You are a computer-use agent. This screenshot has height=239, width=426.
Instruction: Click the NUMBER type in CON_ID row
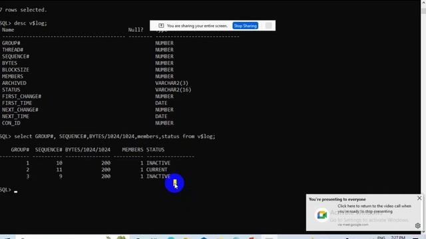(164, 123)
